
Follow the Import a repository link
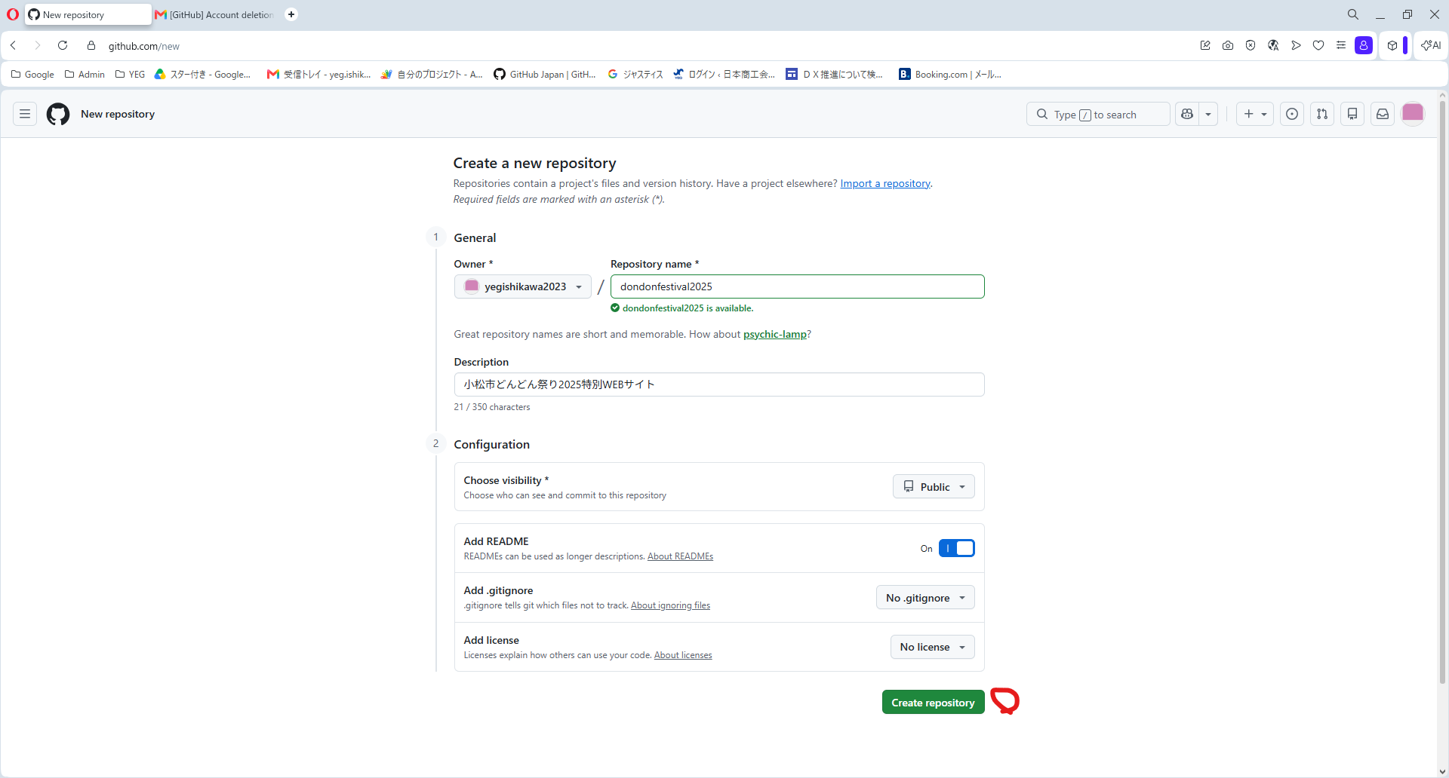[885, 183]
